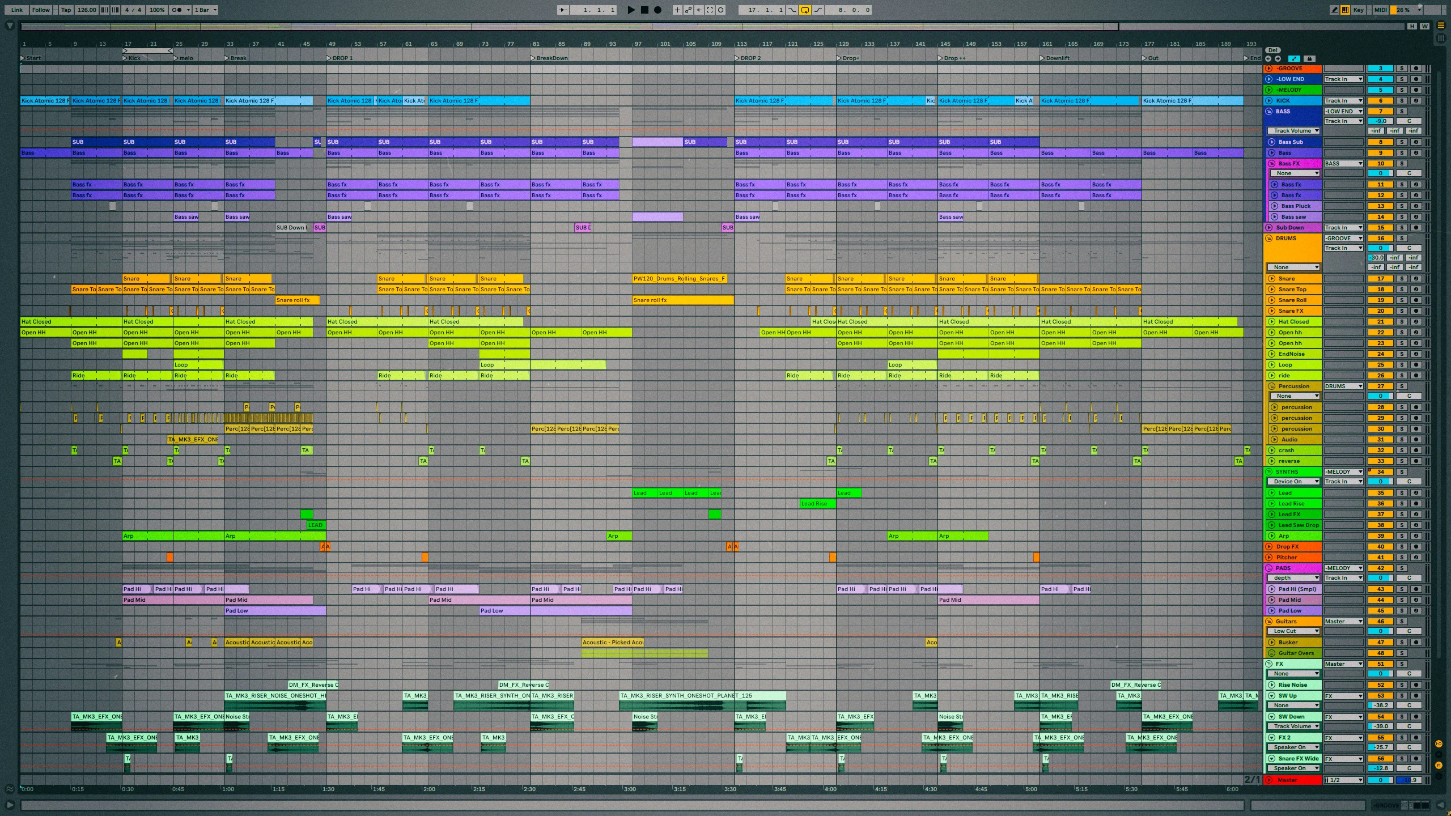Enable the punch-in switch

point(792,10)
